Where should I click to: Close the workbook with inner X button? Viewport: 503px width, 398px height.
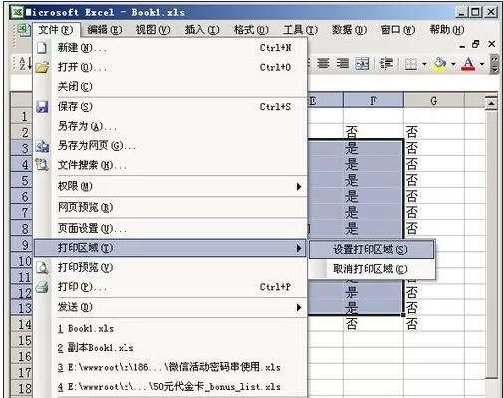click(x=492, y=44)
